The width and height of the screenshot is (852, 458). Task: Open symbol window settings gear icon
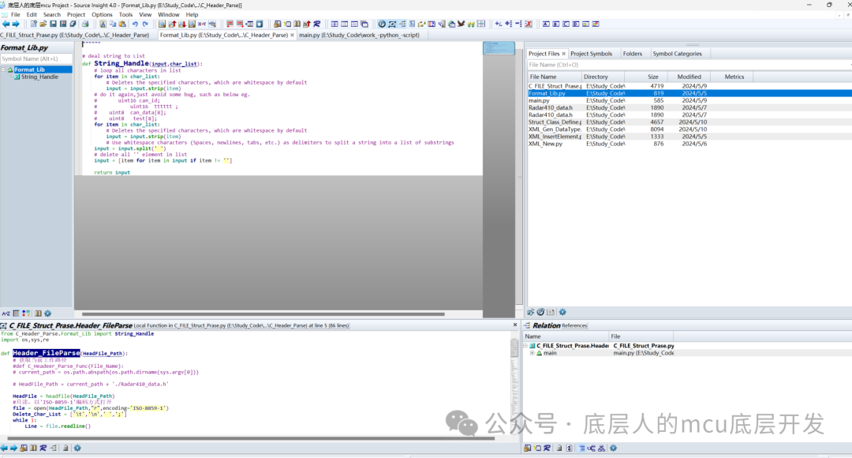coord(47,313)
